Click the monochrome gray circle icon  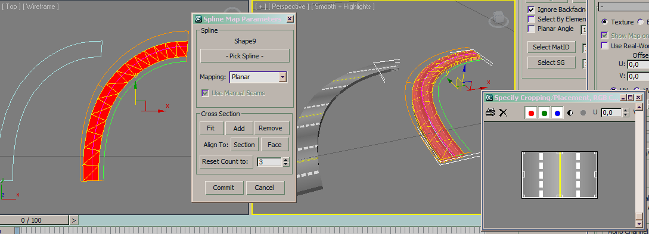point(583,113)
